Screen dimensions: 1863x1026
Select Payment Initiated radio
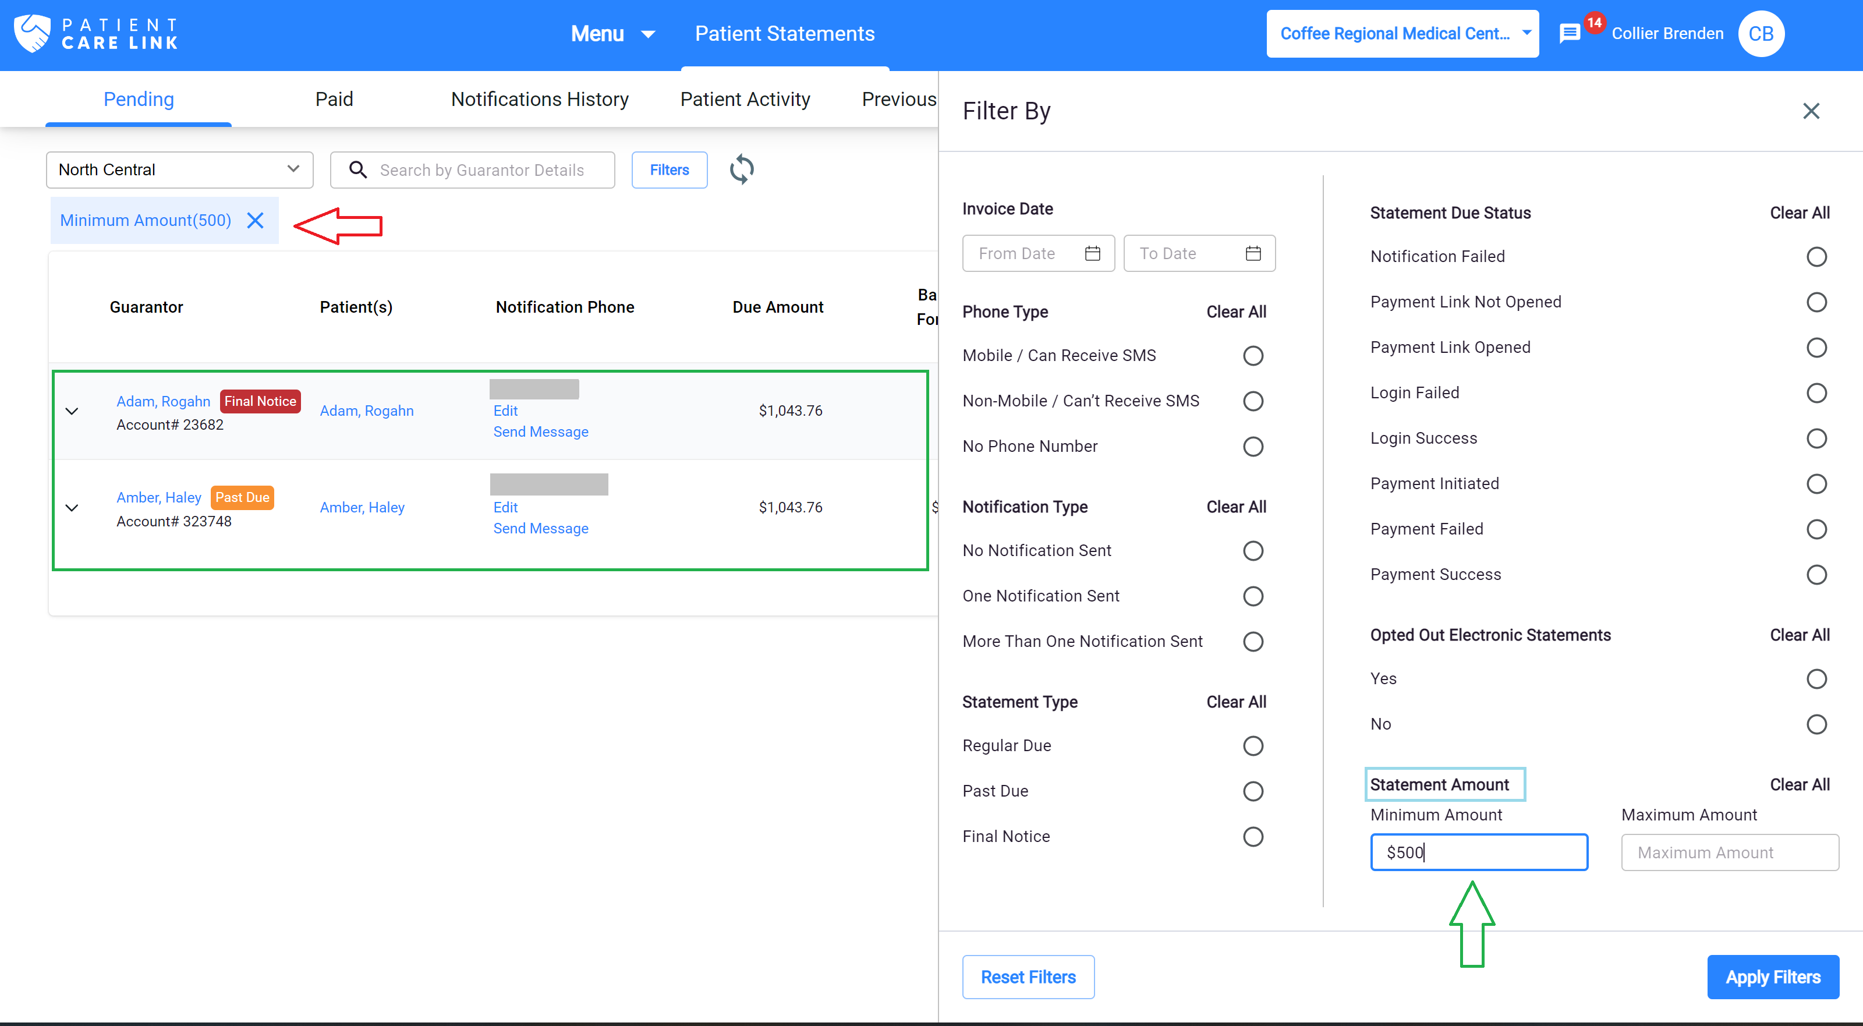click(1816, 483)
